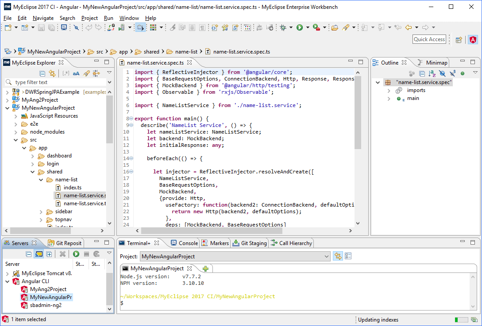Screen dimensions: 482x326
Task: Click the Debug bug icon in toolbar
Action: pos(283,28)
